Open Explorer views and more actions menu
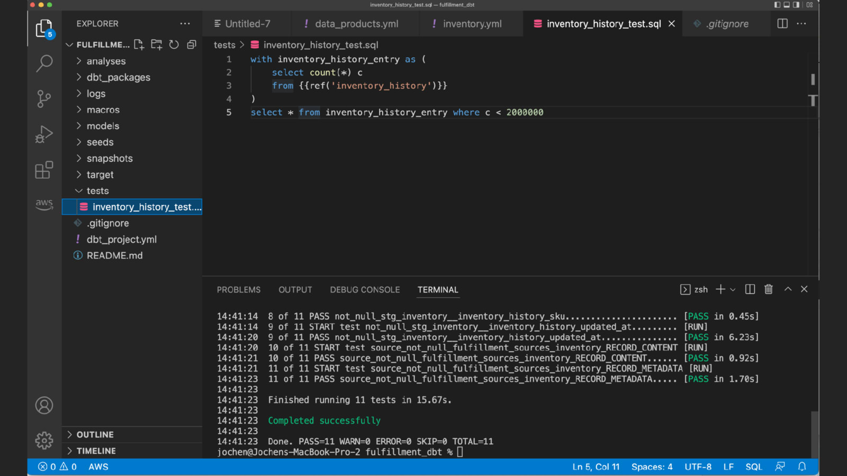 [x=185, y=24]
